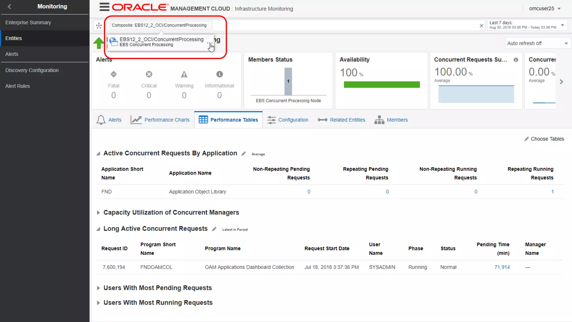Click the Pending Time value 71,914
This screenshot has width=572, height=322.
click(x=502, y=267)
